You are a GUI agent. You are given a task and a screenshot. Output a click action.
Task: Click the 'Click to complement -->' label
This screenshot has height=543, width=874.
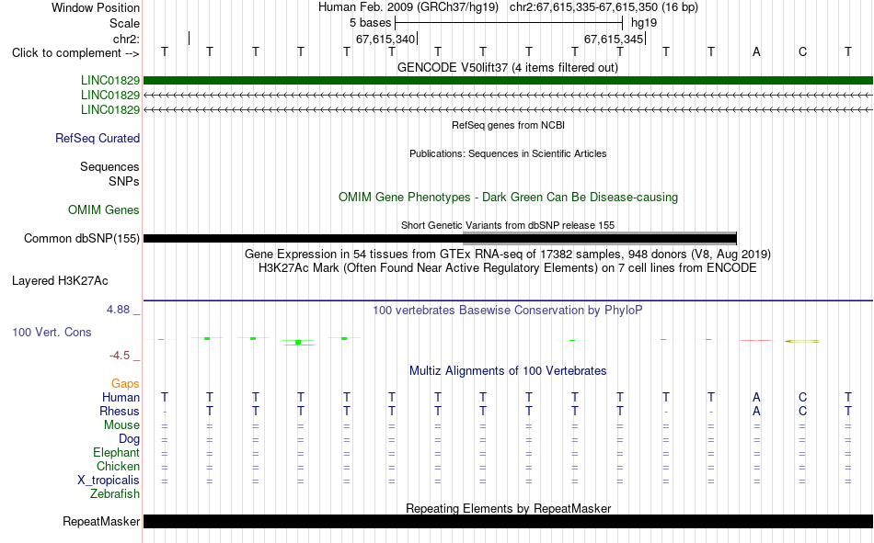75,53
